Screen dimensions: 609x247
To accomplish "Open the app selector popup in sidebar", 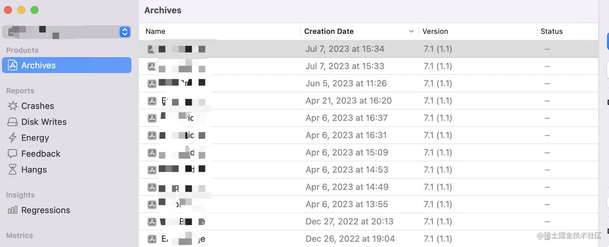I will pyautogui.click(x=125, y=32).
